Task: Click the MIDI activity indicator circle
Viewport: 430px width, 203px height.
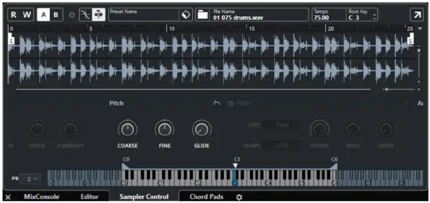Action: click(x=72, y=15)
